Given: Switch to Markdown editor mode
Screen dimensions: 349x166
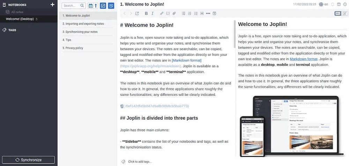Looking at the screenshot, I should [x=337, y=13].
